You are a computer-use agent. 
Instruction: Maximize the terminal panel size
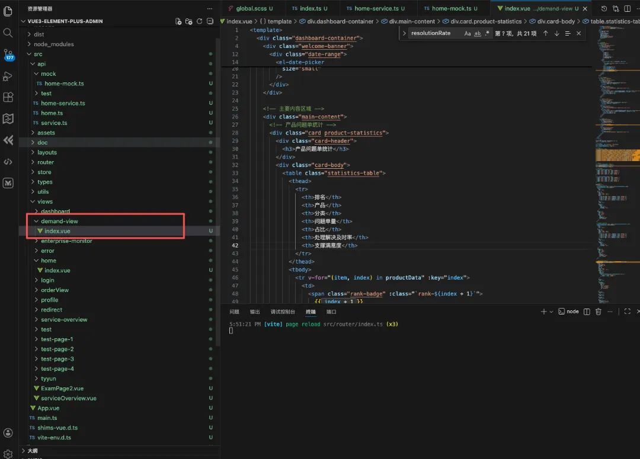pos(628,312)
